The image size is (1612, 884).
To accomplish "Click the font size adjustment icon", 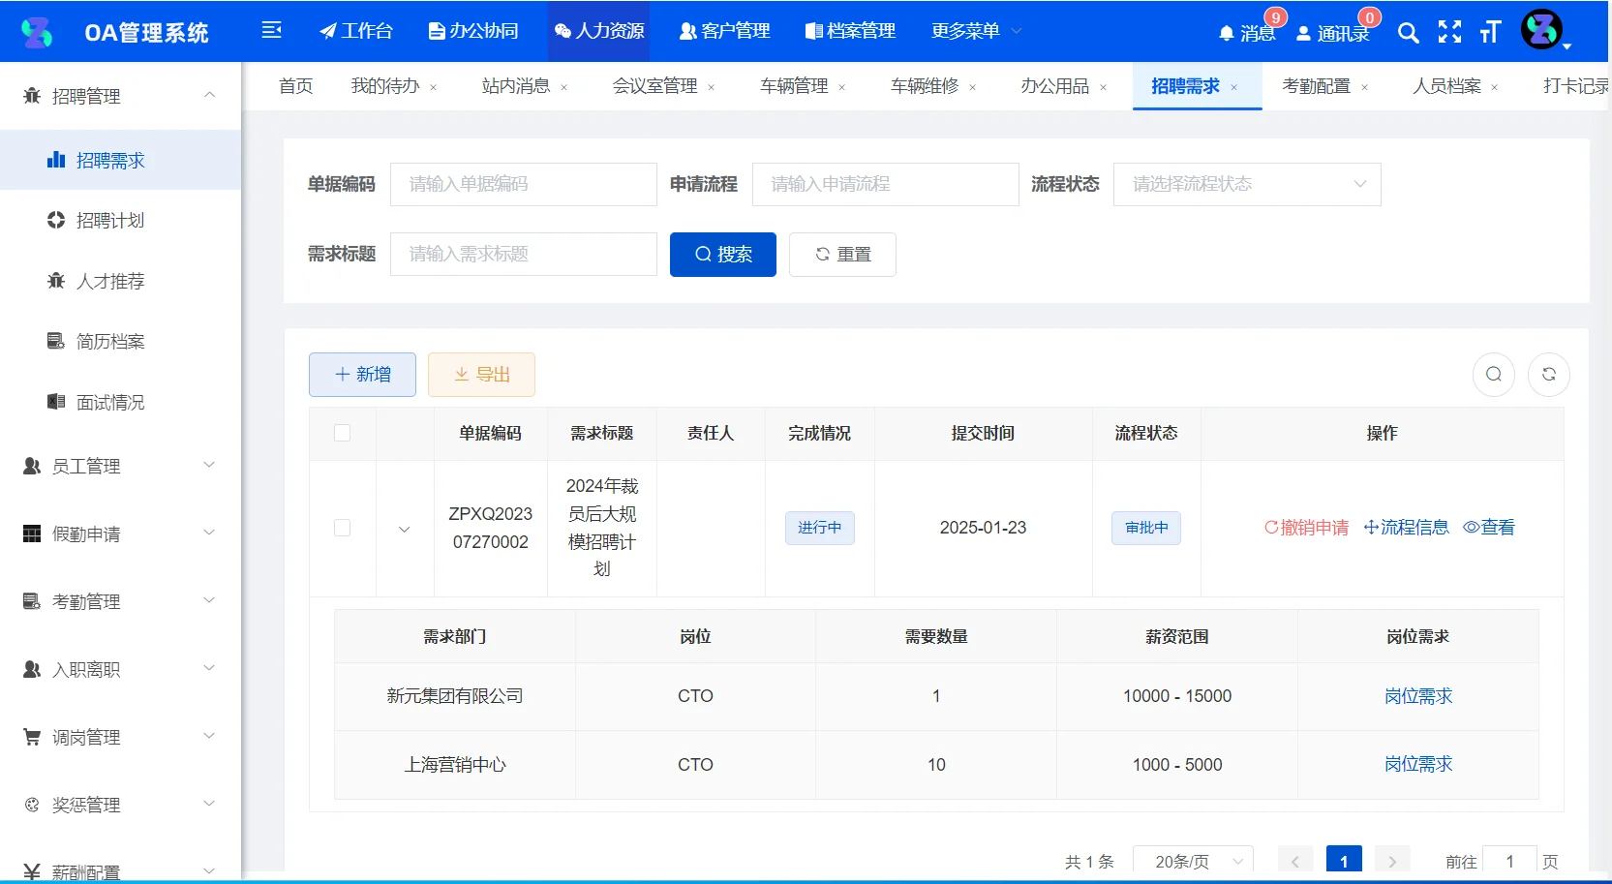I will coord(1489,33).
